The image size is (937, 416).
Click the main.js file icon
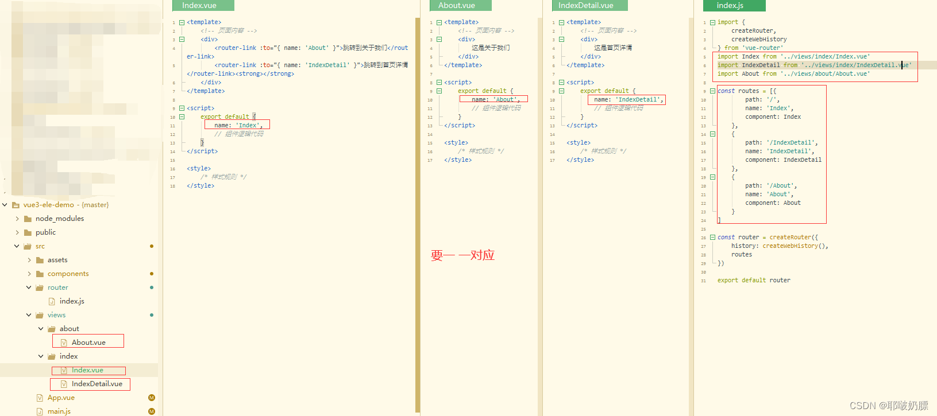(40, 411)
